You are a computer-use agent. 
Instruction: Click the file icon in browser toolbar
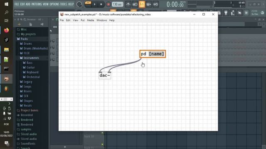click(30, 24)
